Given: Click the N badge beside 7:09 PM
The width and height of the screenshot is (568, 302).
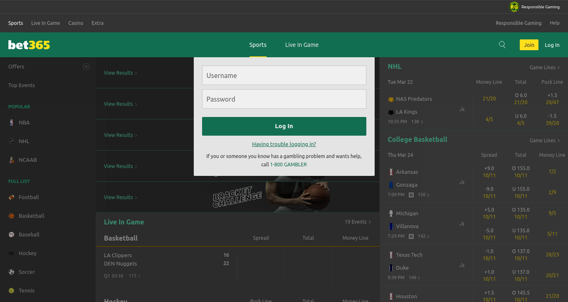Looking at the screenshot, I should pos(411,195).
